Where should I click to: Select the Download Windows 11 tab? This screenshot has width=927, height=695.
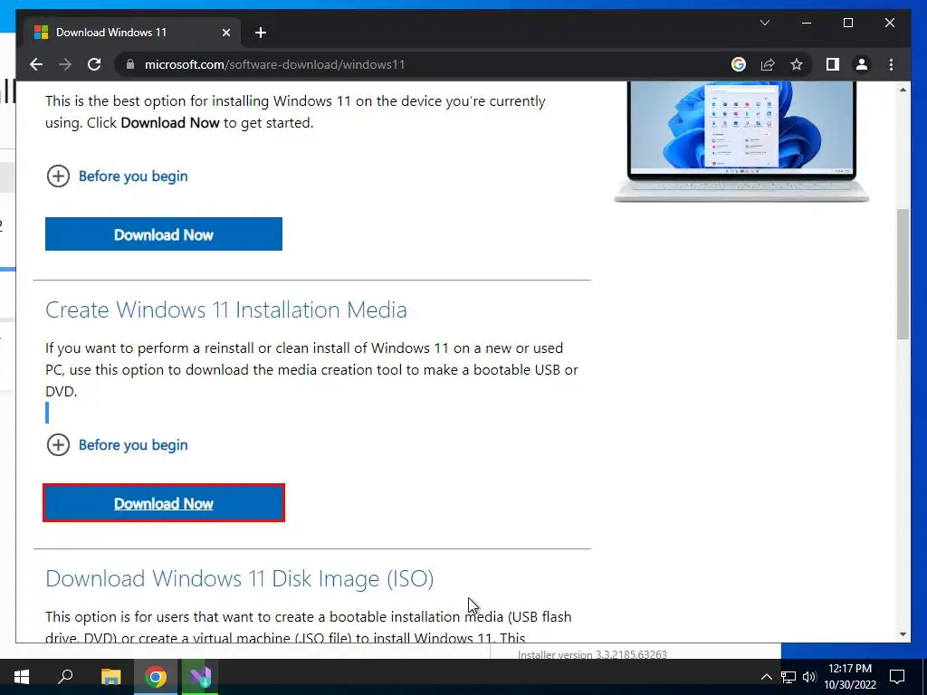(132, 33)
